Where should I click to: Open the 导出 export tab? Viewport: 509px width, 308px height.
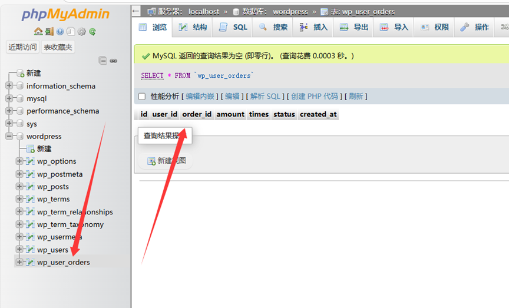pyautogui.click(x=353, y=27)
